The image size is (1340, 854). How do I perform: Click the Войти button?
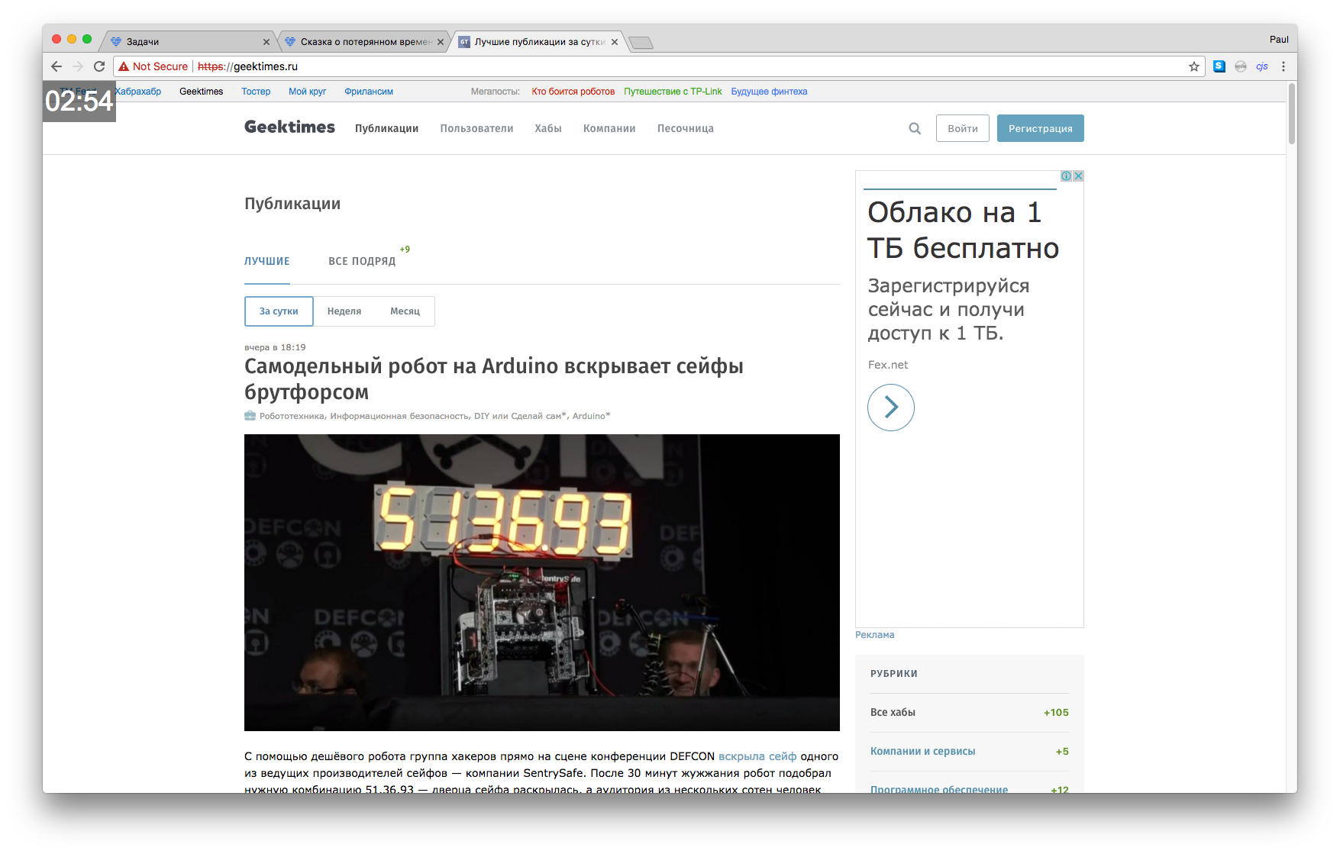coord(963,128)
